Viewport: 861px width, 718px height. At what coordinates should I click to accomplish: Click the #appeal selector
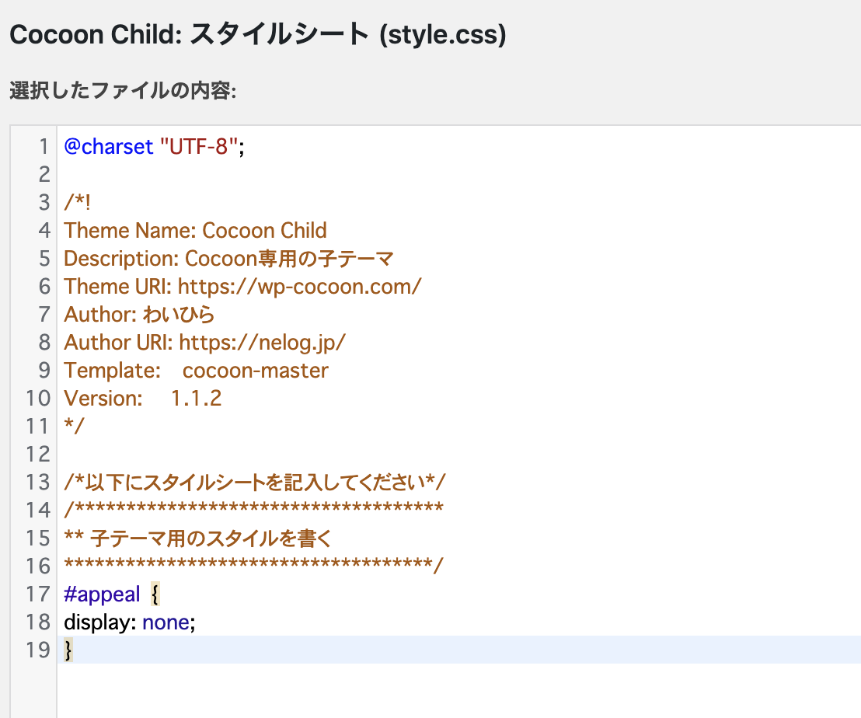pyautogui.click(x=102, y=594)
